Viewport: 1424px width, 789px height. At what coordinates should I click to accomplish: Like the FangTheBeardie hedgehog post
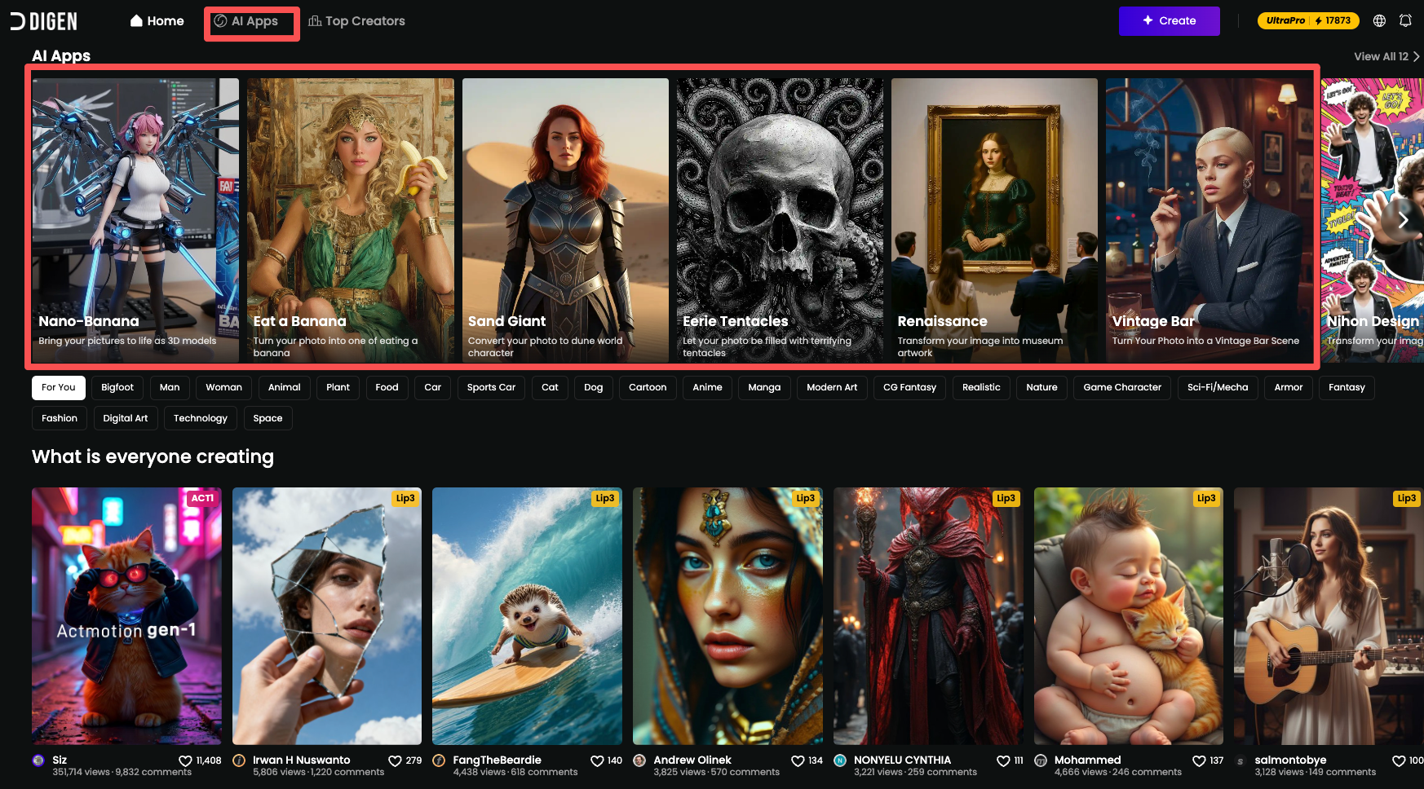point(597,760)
